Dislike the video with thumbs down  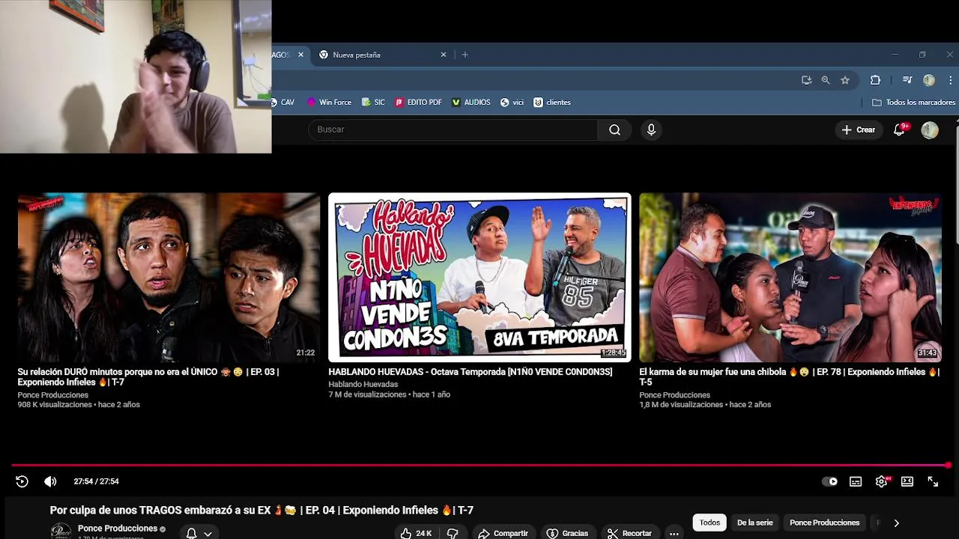click(453, 533)
